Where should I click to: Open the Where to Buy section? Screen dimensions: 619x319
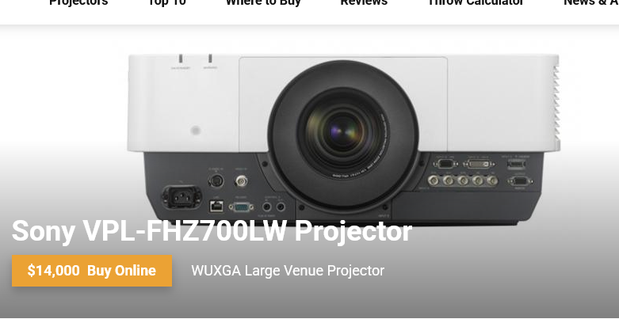pos(263,2)
